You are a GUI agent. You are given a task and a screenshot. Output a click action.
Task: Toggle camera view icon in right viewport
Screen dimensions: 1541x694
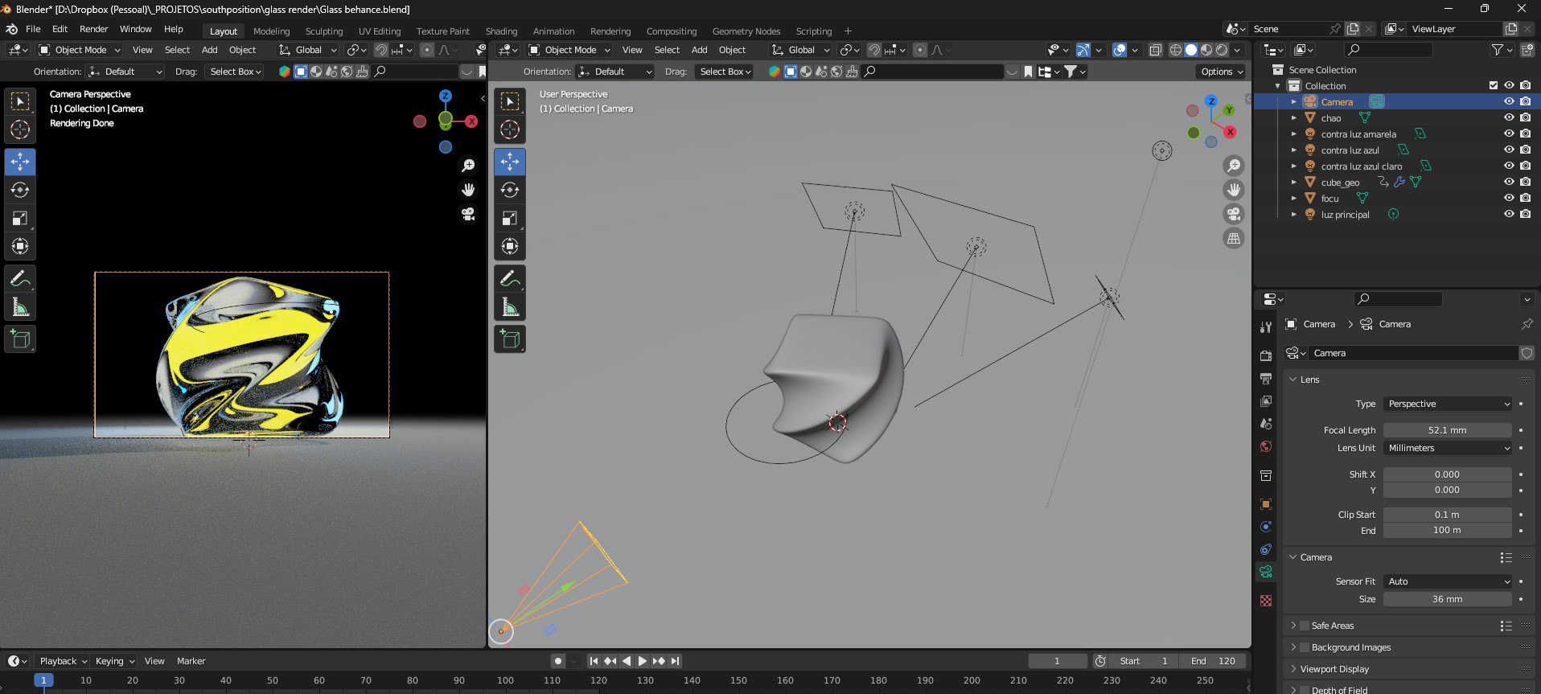1233,214
